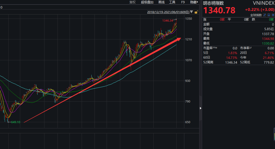Add index to watchlist with plus icon
The height and width of the screenshot is (149, 275).
(x=273, y=15)
